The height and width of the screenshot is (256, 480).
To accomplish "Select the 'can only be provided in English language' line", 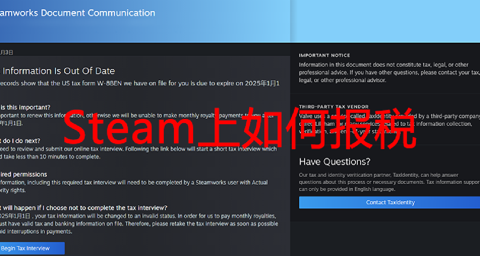I will click(347, 189).
